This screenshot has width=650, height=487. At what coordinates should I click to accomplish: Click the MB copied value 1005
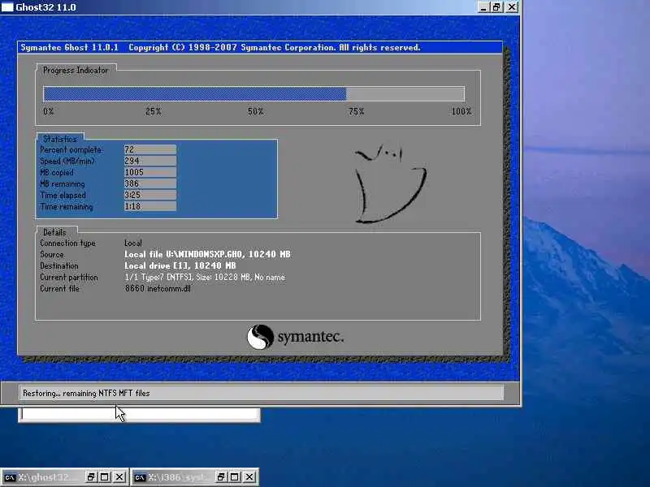pyautogui.click(x=150, y=172)
